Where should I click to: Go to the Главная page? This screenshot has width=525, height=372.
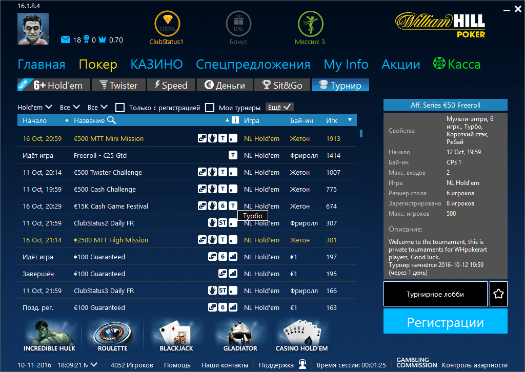tap(42, 64)
